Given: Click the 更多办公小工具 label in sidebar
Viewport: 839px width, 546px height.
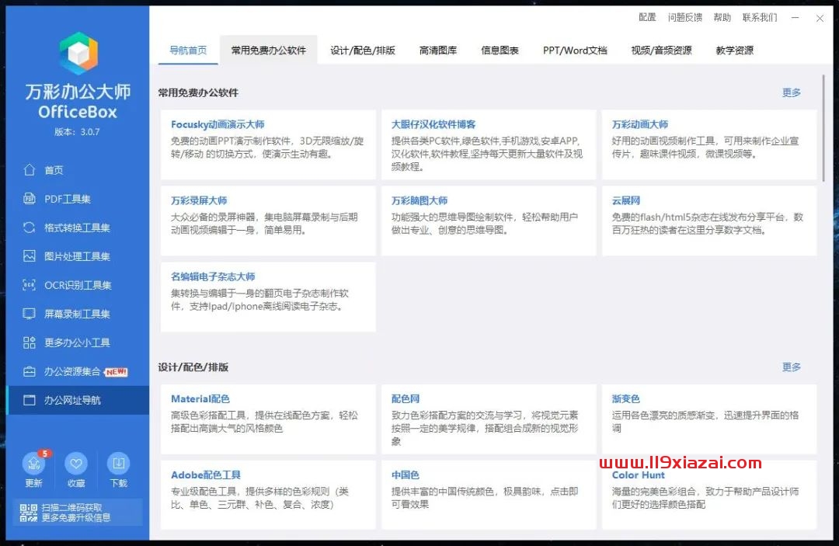Looking at the screenshot, I should click(x=77, y=343).
